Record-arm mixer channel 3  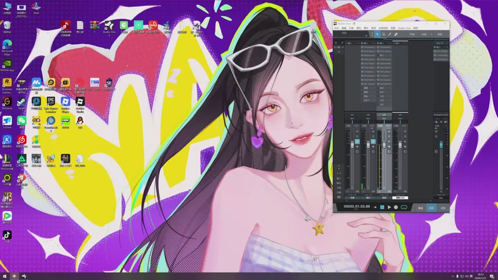pyautogui.click(x=389, y=147)
